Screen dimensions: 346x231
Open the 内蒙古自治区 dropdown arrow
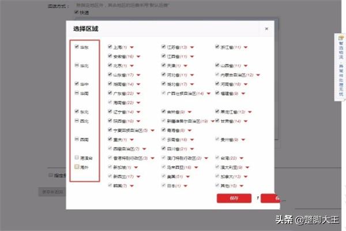(258, 75)
